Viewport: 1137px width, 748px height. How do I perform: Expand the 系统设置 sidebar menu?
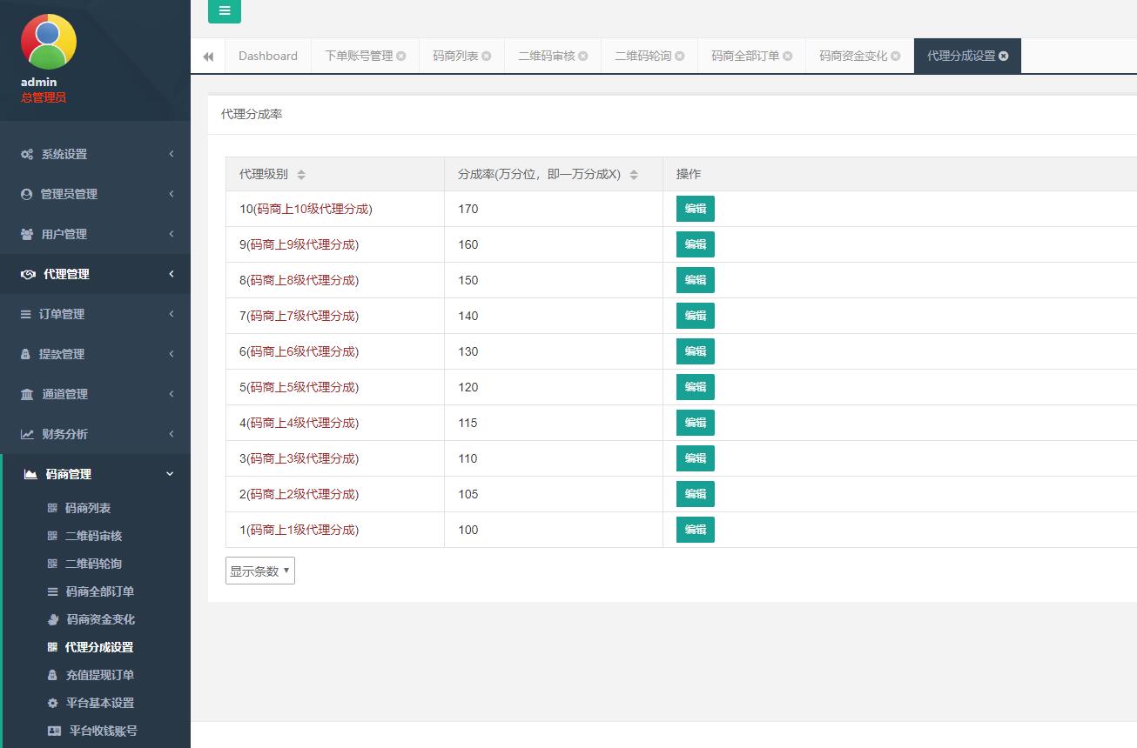click(95, 154)
